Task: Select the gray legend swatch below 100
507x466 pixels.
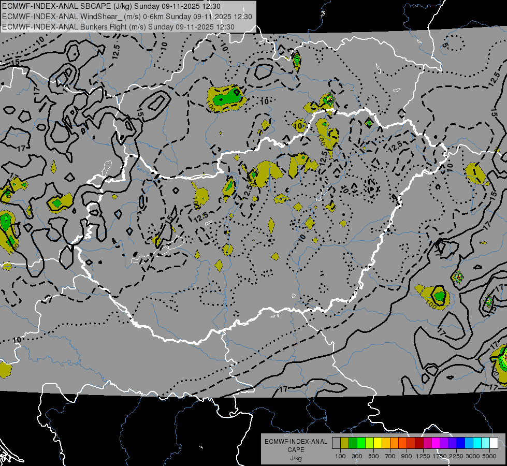Action: tap(336, 443)
